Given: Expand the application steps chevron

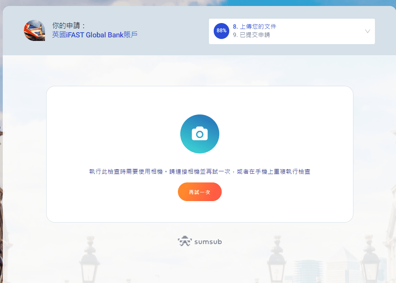Looking at the screenshot, I should pyautogui.click(x=367, y=31).
